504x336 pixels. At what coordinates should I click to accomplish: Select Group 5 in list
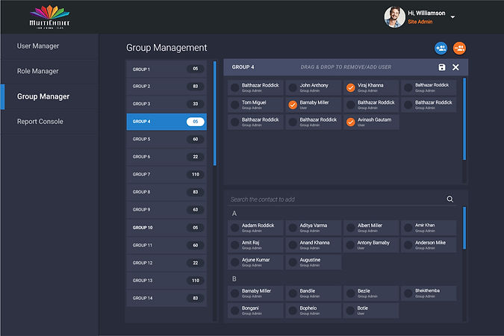click(x=167, y=139)
